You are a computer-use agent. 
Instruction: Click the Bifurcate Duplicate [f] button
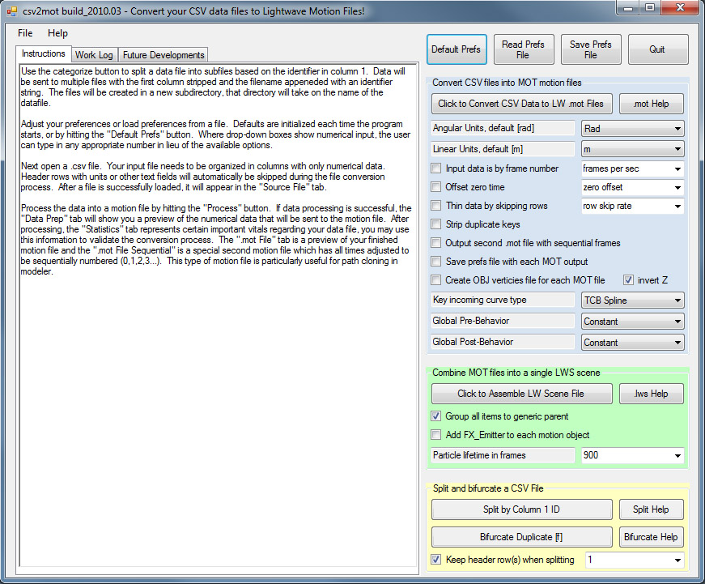pyautogui.click(x=521, y=537)
